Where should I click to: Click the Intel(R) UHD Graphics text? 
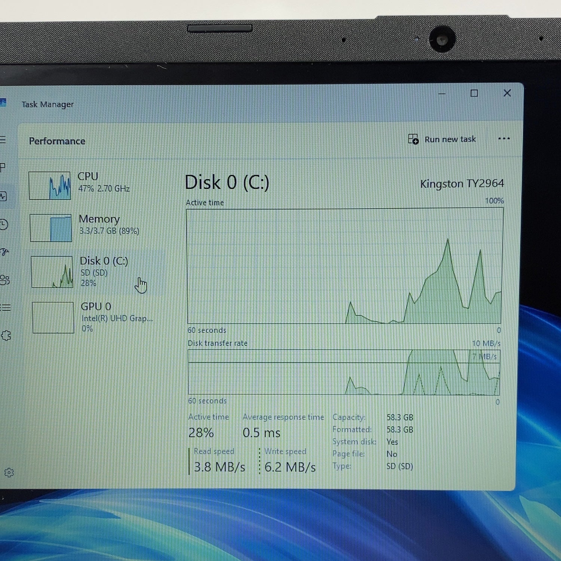[117, 318]
